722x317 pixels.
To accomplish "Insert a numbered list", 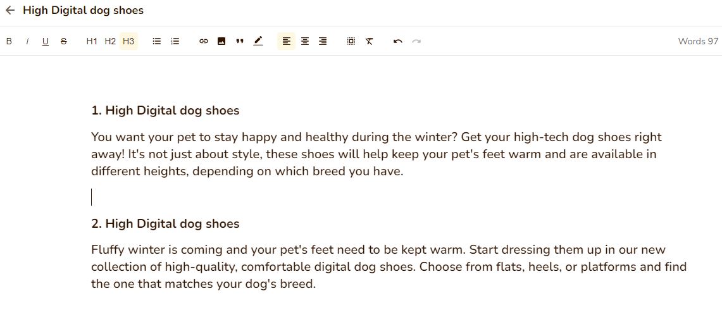I will point(175,41).
